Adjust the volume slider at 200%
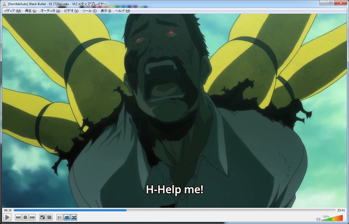The image size is (349, 224). (332, 218)
